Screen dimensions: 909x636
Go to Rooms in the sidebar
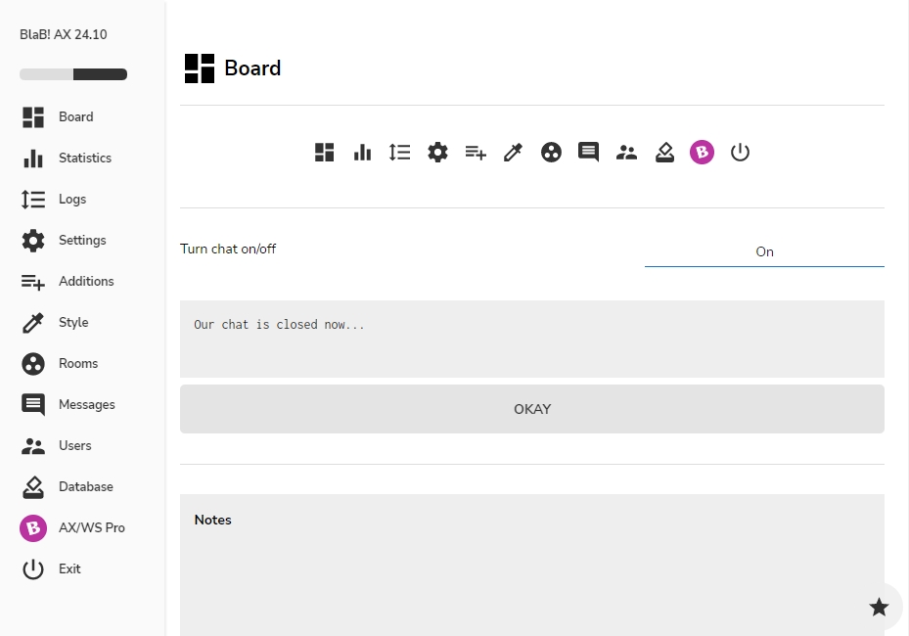[77, 363]
